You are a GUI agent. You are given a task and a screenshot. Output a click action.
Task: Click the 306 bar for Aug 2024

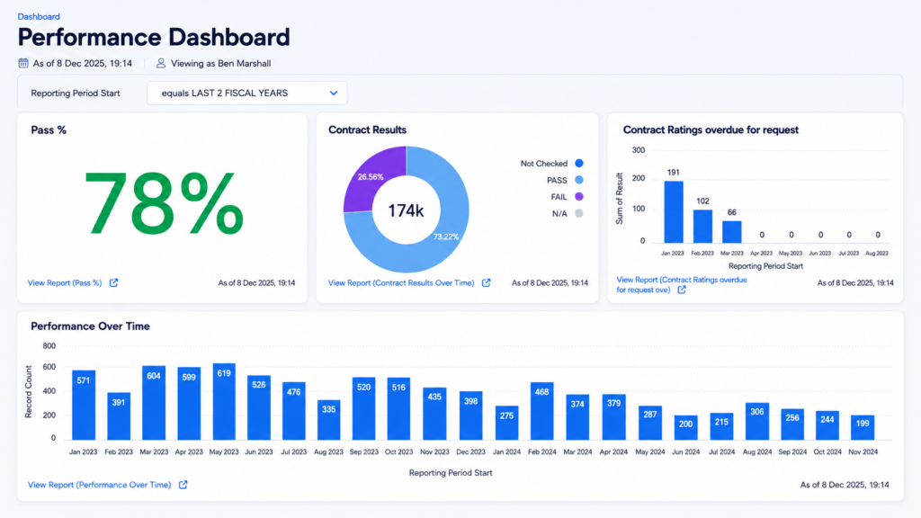click(757, 421)
